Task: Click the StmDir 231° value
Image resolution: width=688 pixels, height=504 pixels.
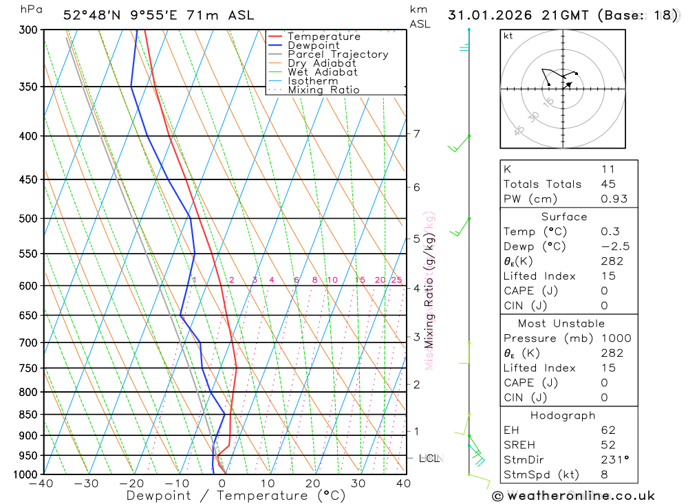Action: (x=614, y=460)
